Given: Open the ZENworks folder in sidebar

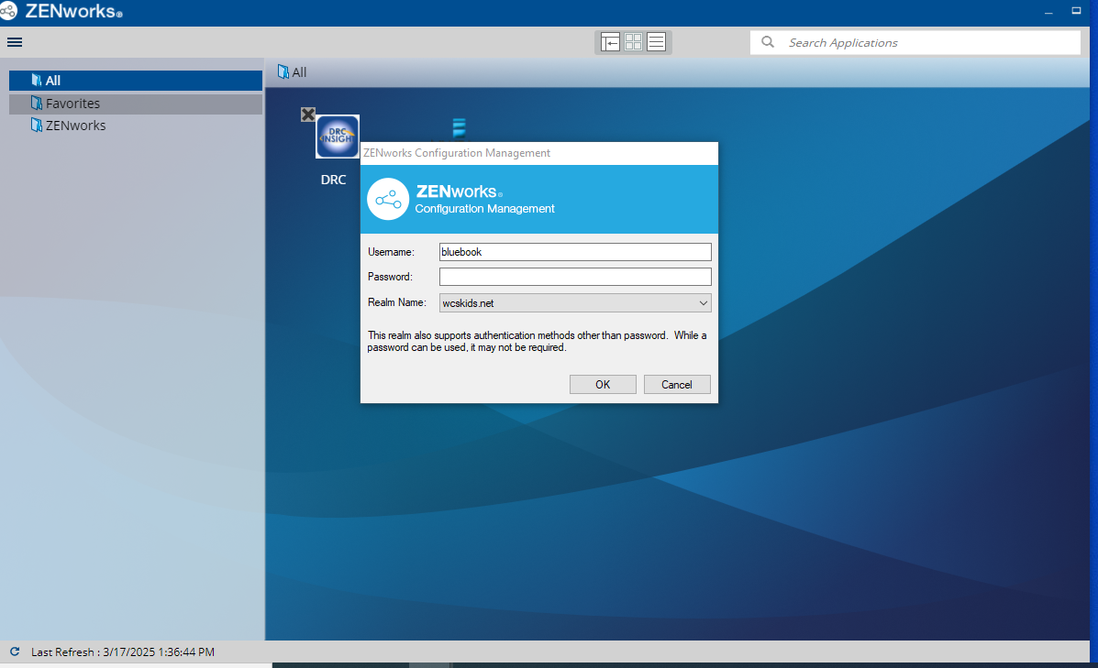Looking at the screenshot, I should tap(75, 126).
